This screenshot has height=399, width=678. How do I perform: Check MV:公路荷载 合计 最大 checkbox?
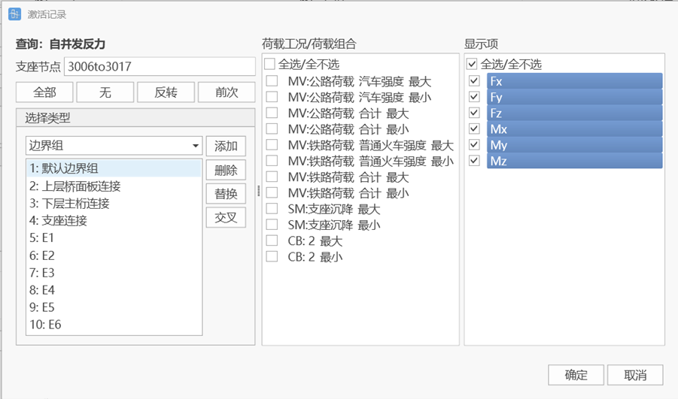click(x=272, y=113)
